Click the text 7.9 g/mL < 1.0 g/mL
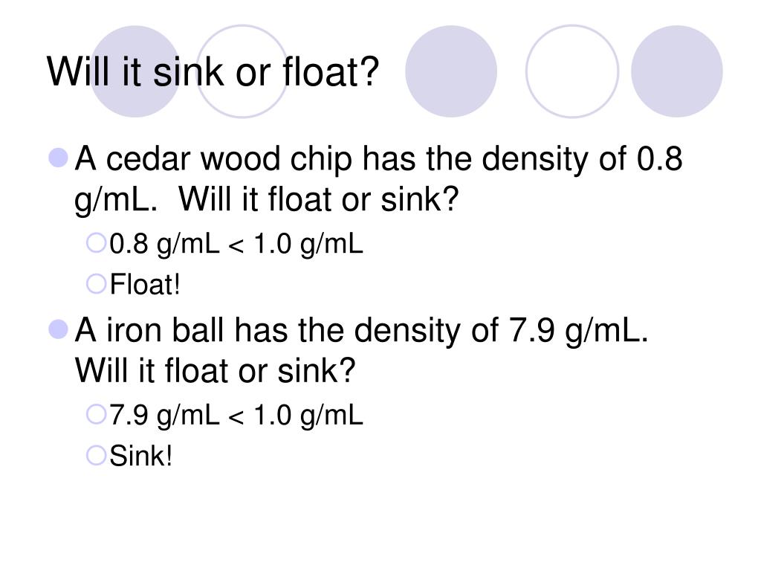Viewport: 761px width, 571px height. point(236,415)
